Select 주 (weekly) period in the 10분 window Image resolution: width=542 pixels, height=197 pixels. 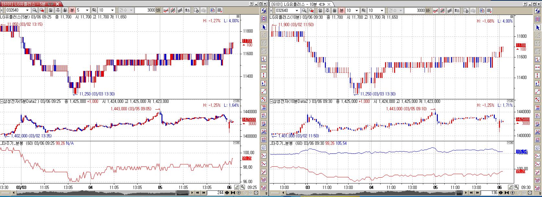click(x=327, y=10)
